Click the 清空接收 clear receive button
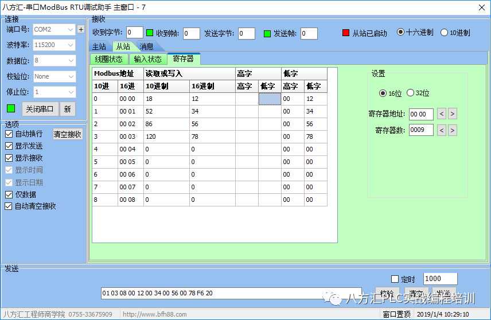The height and width of the screenshot is (320, 491). [x=68, y=134]
